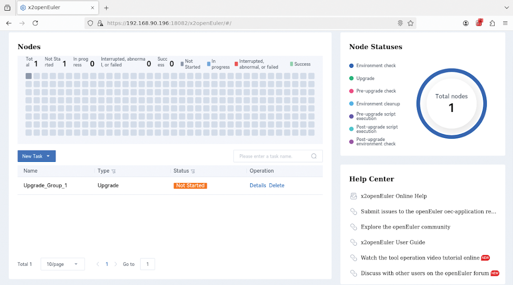This screenshot has width=513, height=285.
Task: Click the browser back arrow
Action: (x=9, y=23)
